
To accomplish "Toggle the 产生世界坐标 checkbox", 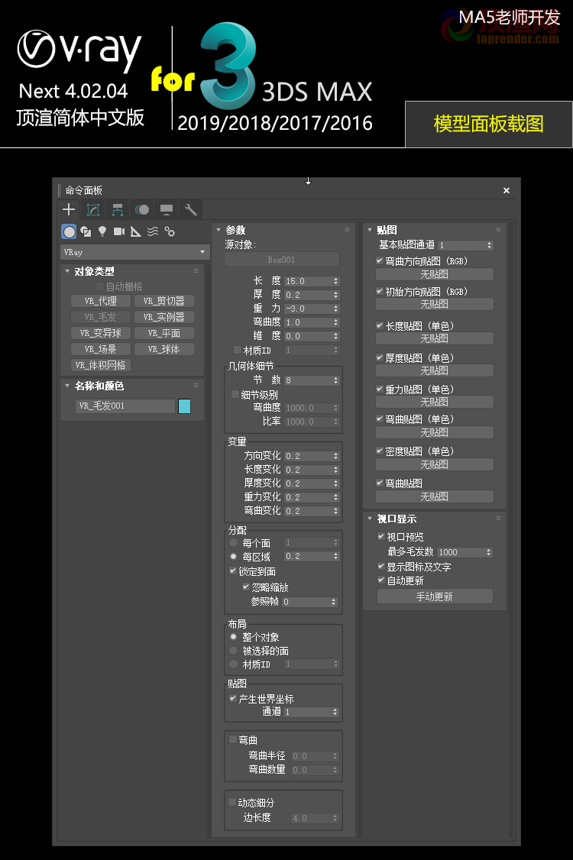I will pyautogui.click(x=233, y=698).
